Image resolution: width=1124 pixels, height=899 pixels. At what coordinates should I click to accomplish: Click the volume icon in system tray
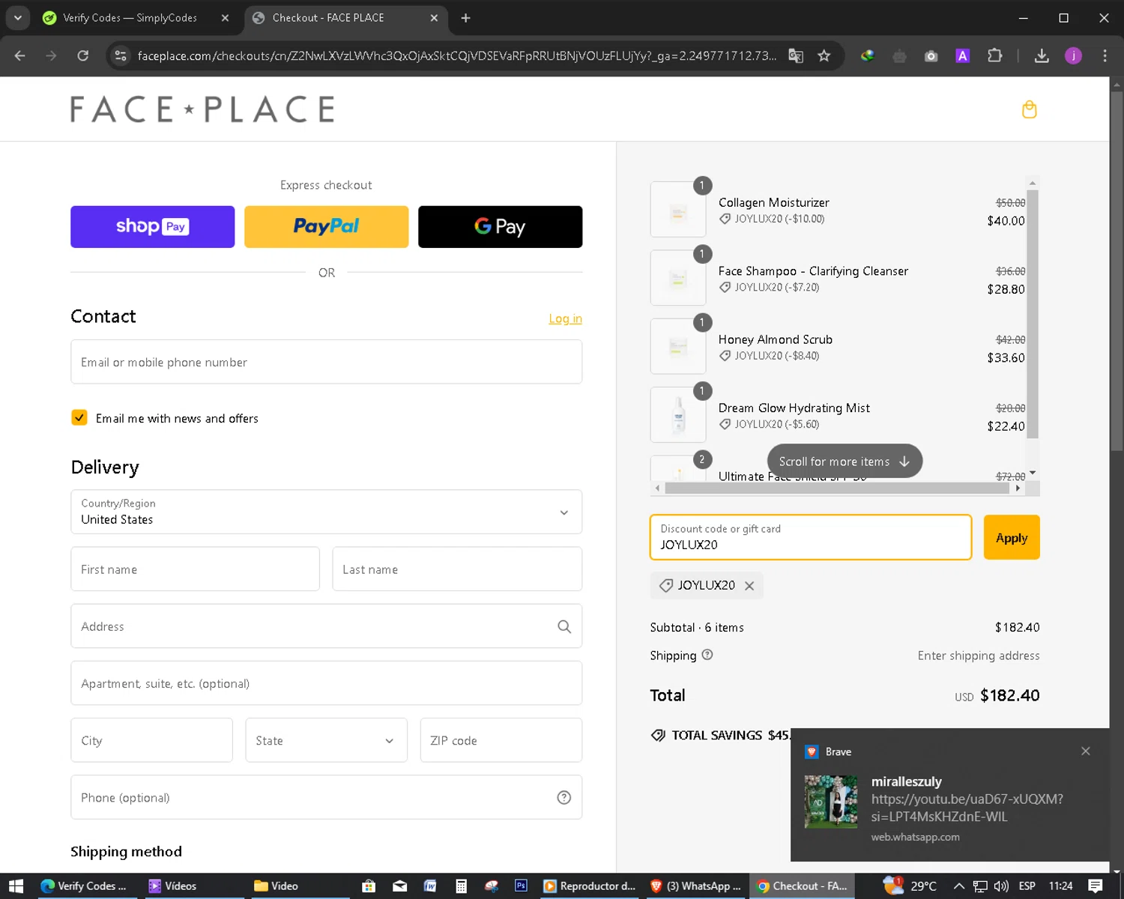click(x=1001, y=886)
